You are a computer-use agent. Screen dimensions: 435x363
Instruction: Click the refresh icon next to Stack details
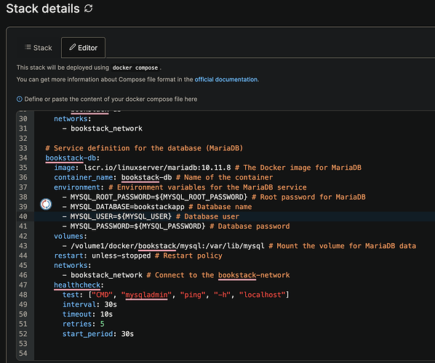pos(89,8)
